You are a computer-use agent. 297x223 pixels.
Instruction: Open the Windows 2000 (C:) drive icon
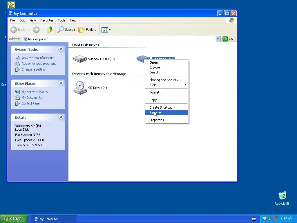[80, 59]
